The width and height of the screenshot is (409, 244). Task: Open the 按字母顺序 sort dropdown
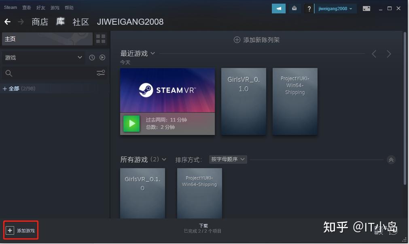228,159
